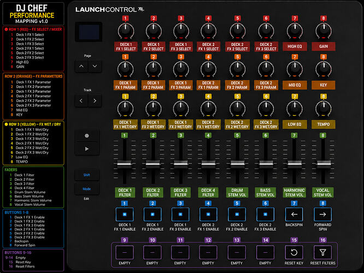Click the 'DJ CHEF PERFORMANCE MAPPING v1.0' title
The image size is (364, 273).
tap(32, 14)
